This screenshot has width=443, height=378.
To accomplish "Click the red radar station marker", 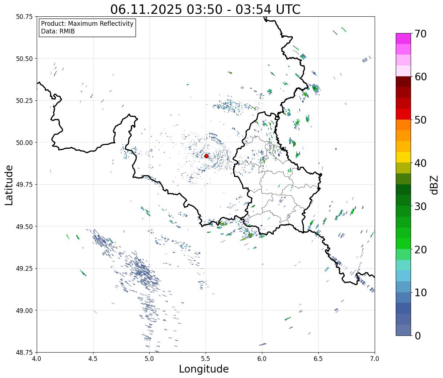I will pos(206,156).
